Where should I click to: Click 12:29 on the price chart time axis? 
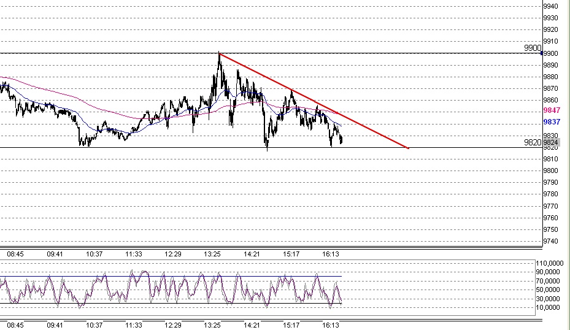pos(172,254)
